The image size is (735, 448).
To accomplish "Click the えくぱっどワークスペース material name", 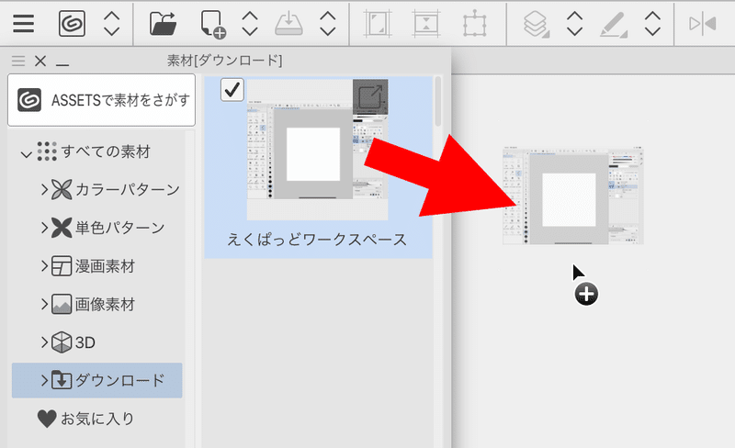I will (x=317, y=240).
